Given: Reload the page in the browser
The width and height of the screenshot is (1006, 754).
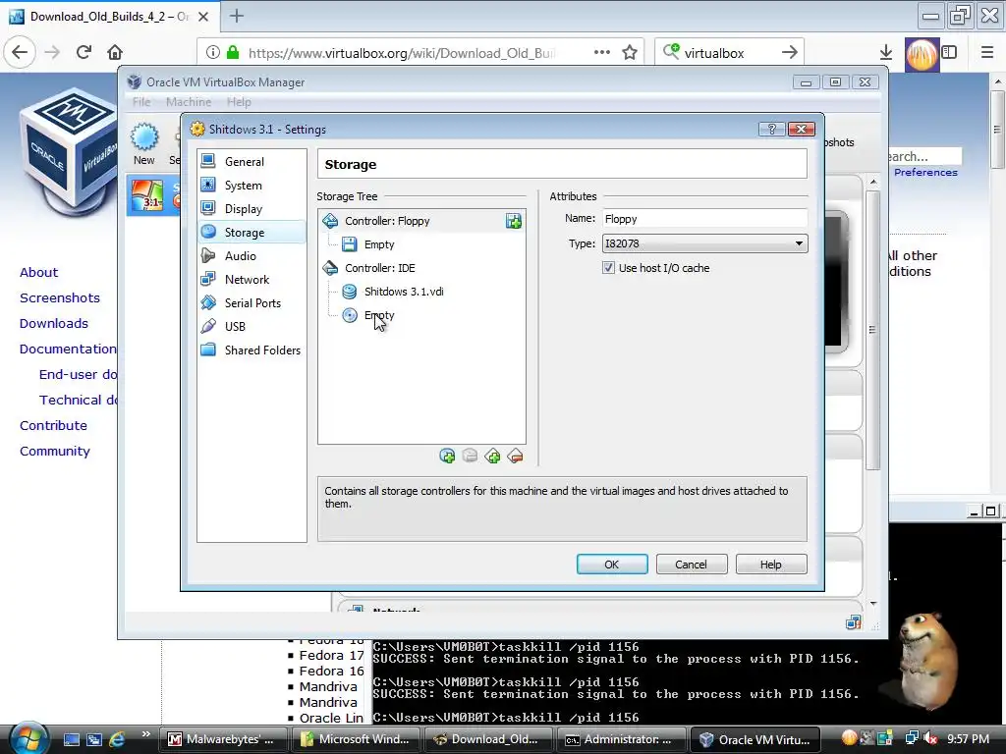Looking at the screenshot, I should tap(84, 52).
